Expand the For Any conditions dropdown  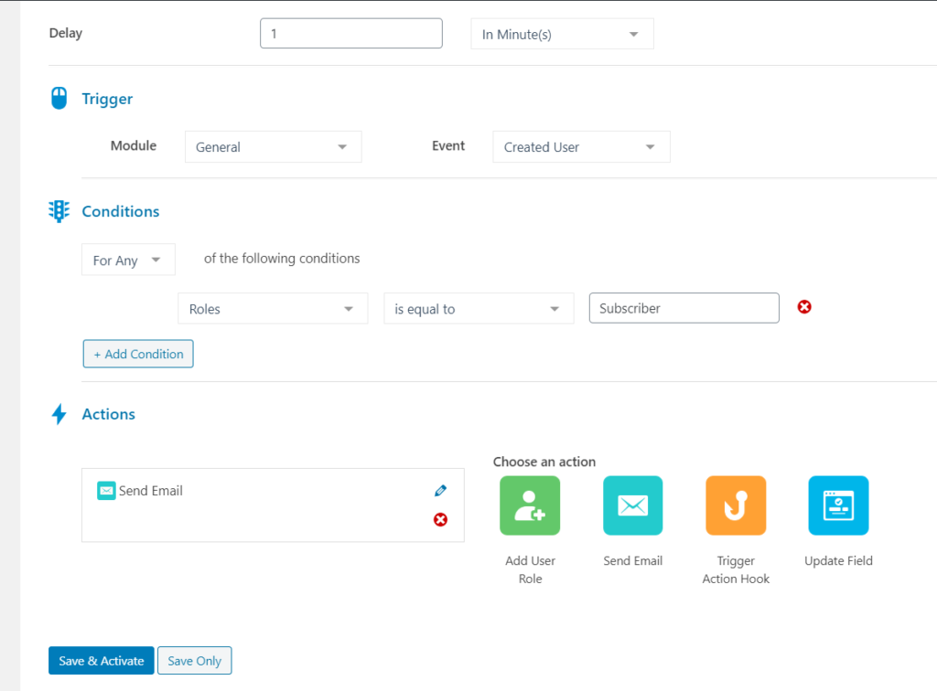(x=128, y=260)
